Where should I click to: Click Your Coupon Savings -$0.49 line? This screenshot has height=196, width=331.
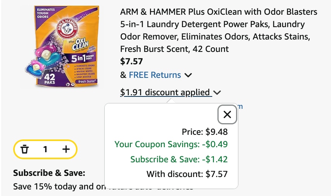(171, 144)
